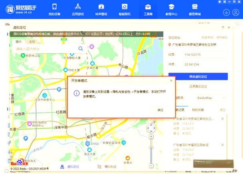243x174 pixels.
Task: Click the orange location pin beside address
Action: 169,45
